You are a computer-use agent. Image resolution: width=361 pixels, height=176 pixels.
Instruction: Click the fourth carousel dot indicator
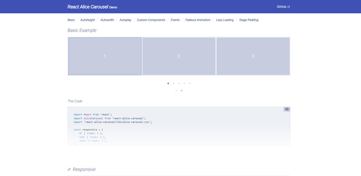184,83
